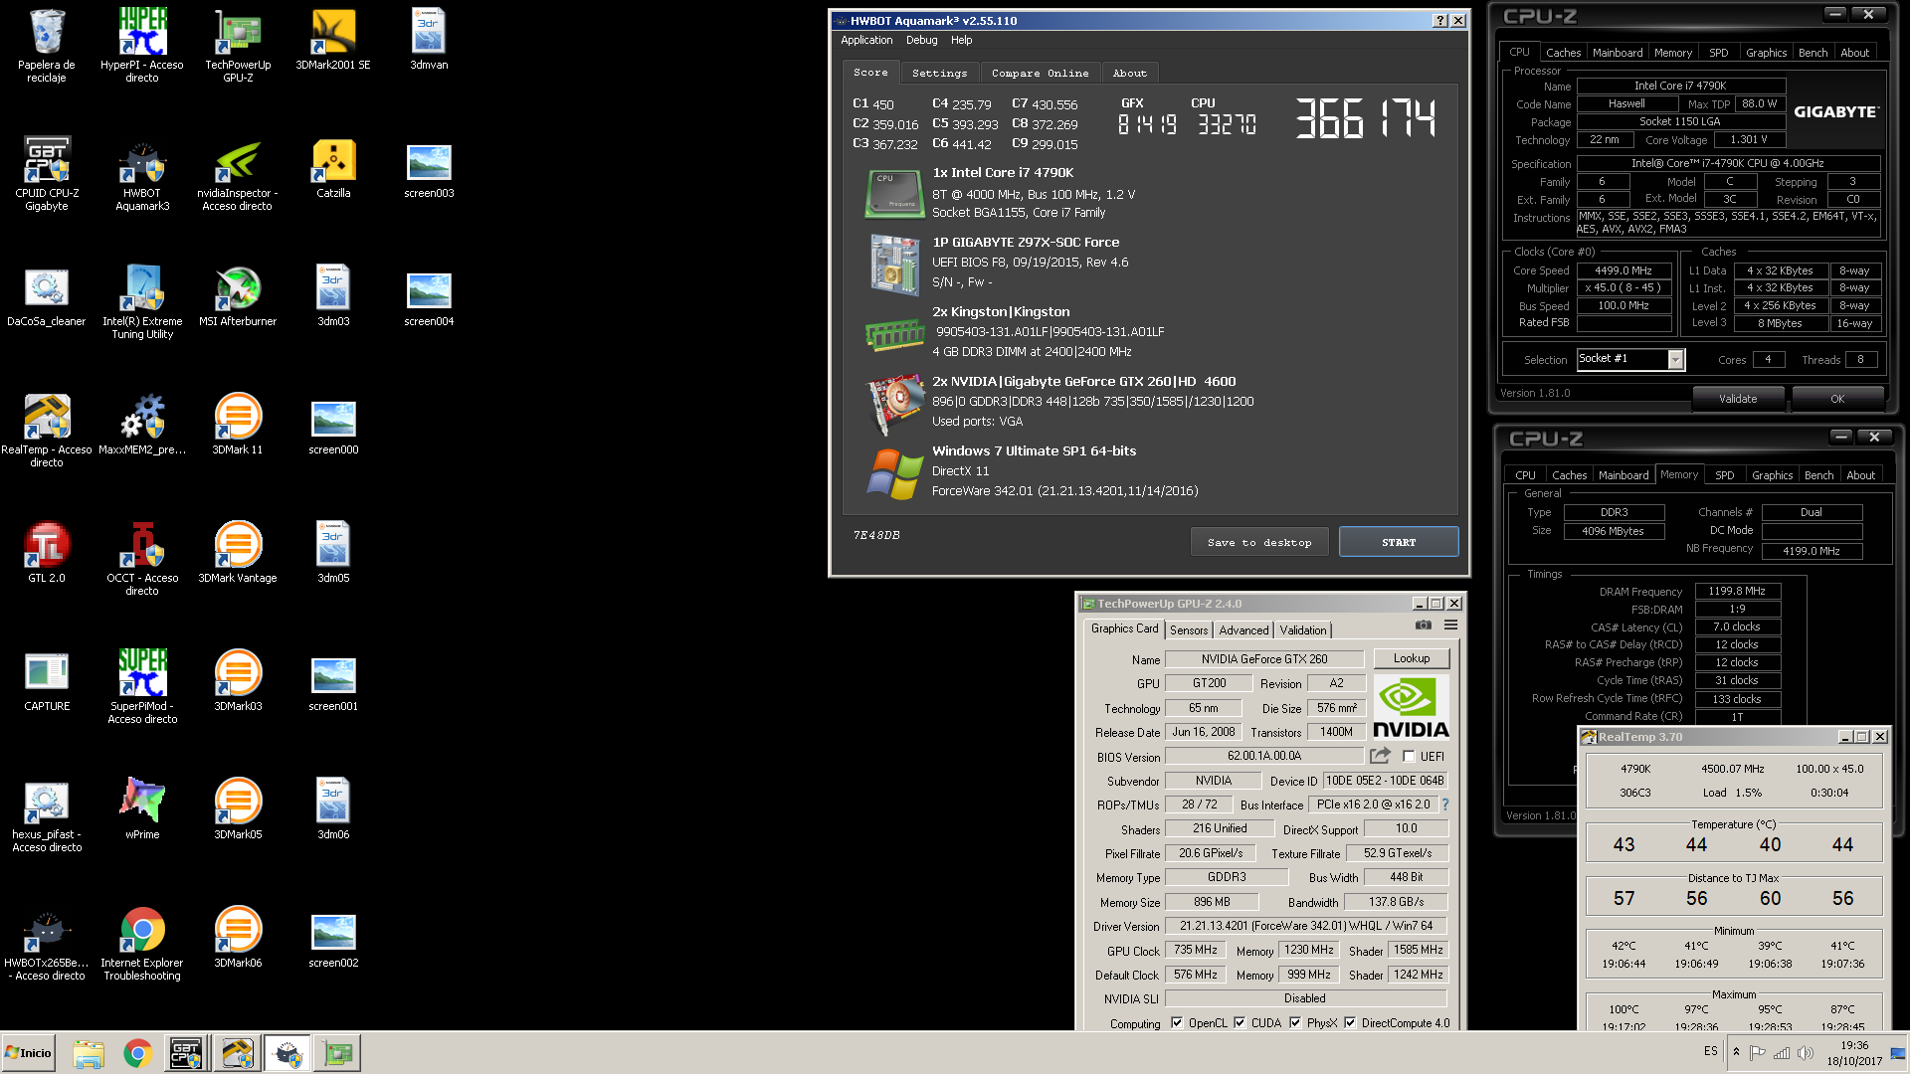This screenshot has width=1910, height=1074.
Task: Open the 3DMark Vantage desktop icon
Action: (x=238, y=553)
